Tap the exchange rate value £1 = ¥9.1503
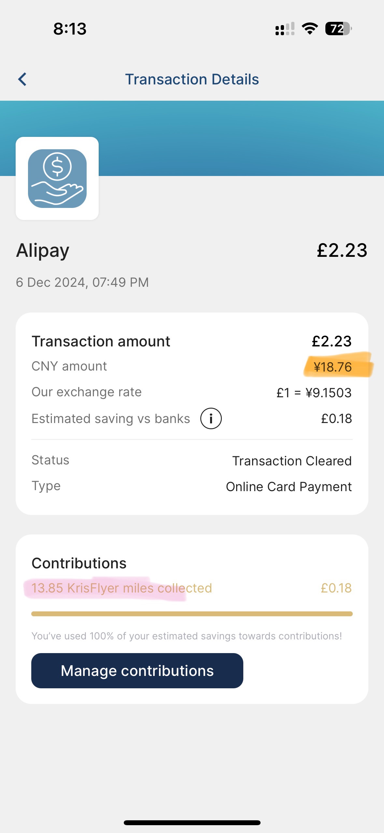 coord(314,393)
